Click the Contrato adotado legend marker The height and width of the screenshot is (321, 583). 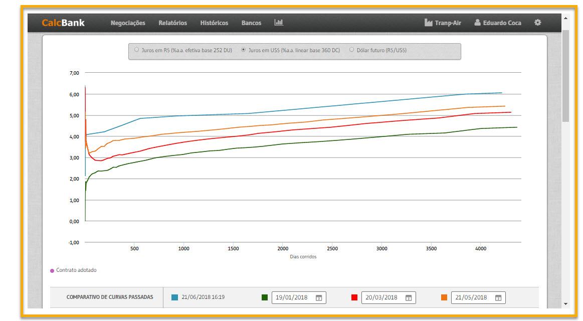pos(52,271)
